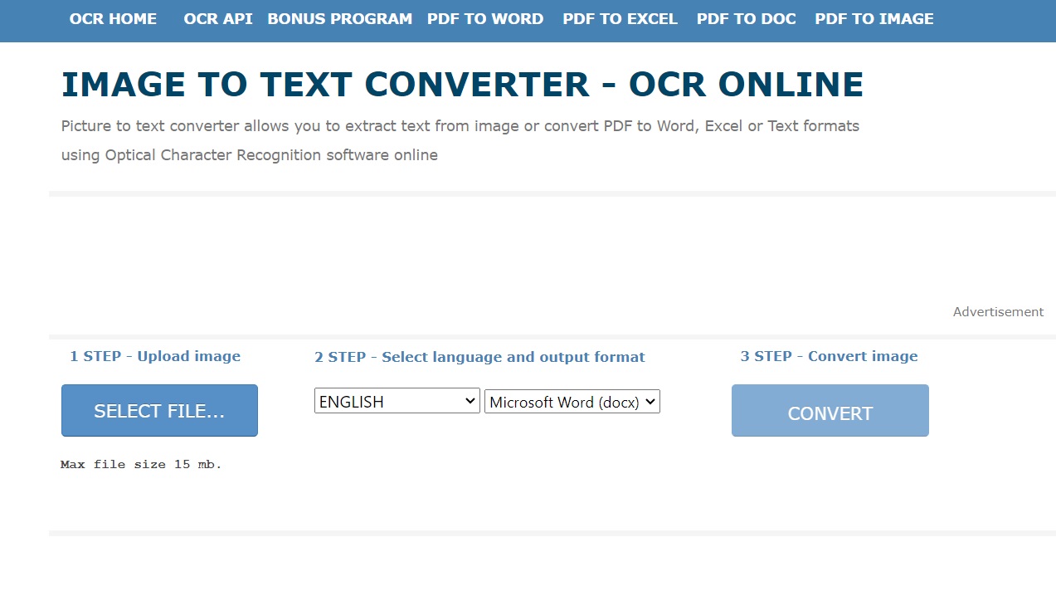Click the SELECT FILE button to upload

pyautogui.click(x=158, y=410)
